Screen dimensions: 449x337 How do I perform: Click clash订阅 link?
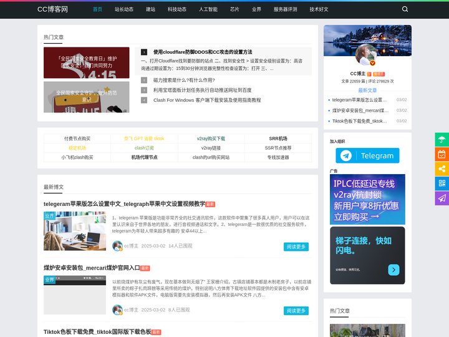coord(144,148)
